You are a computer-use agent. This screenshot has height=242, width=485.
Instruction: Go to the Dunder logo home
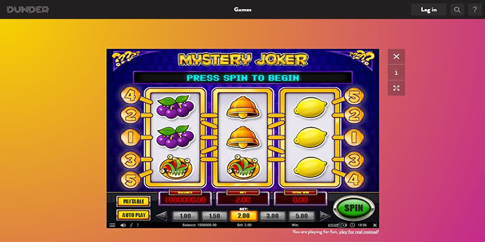pyautogui.click(x=28, y=10)
